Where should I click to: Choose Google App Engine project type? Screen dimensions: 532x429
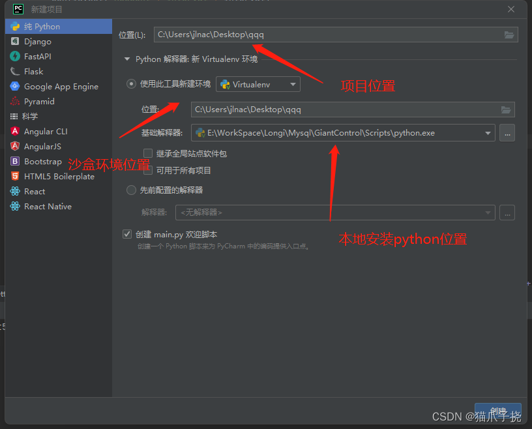tap(61, 86)
